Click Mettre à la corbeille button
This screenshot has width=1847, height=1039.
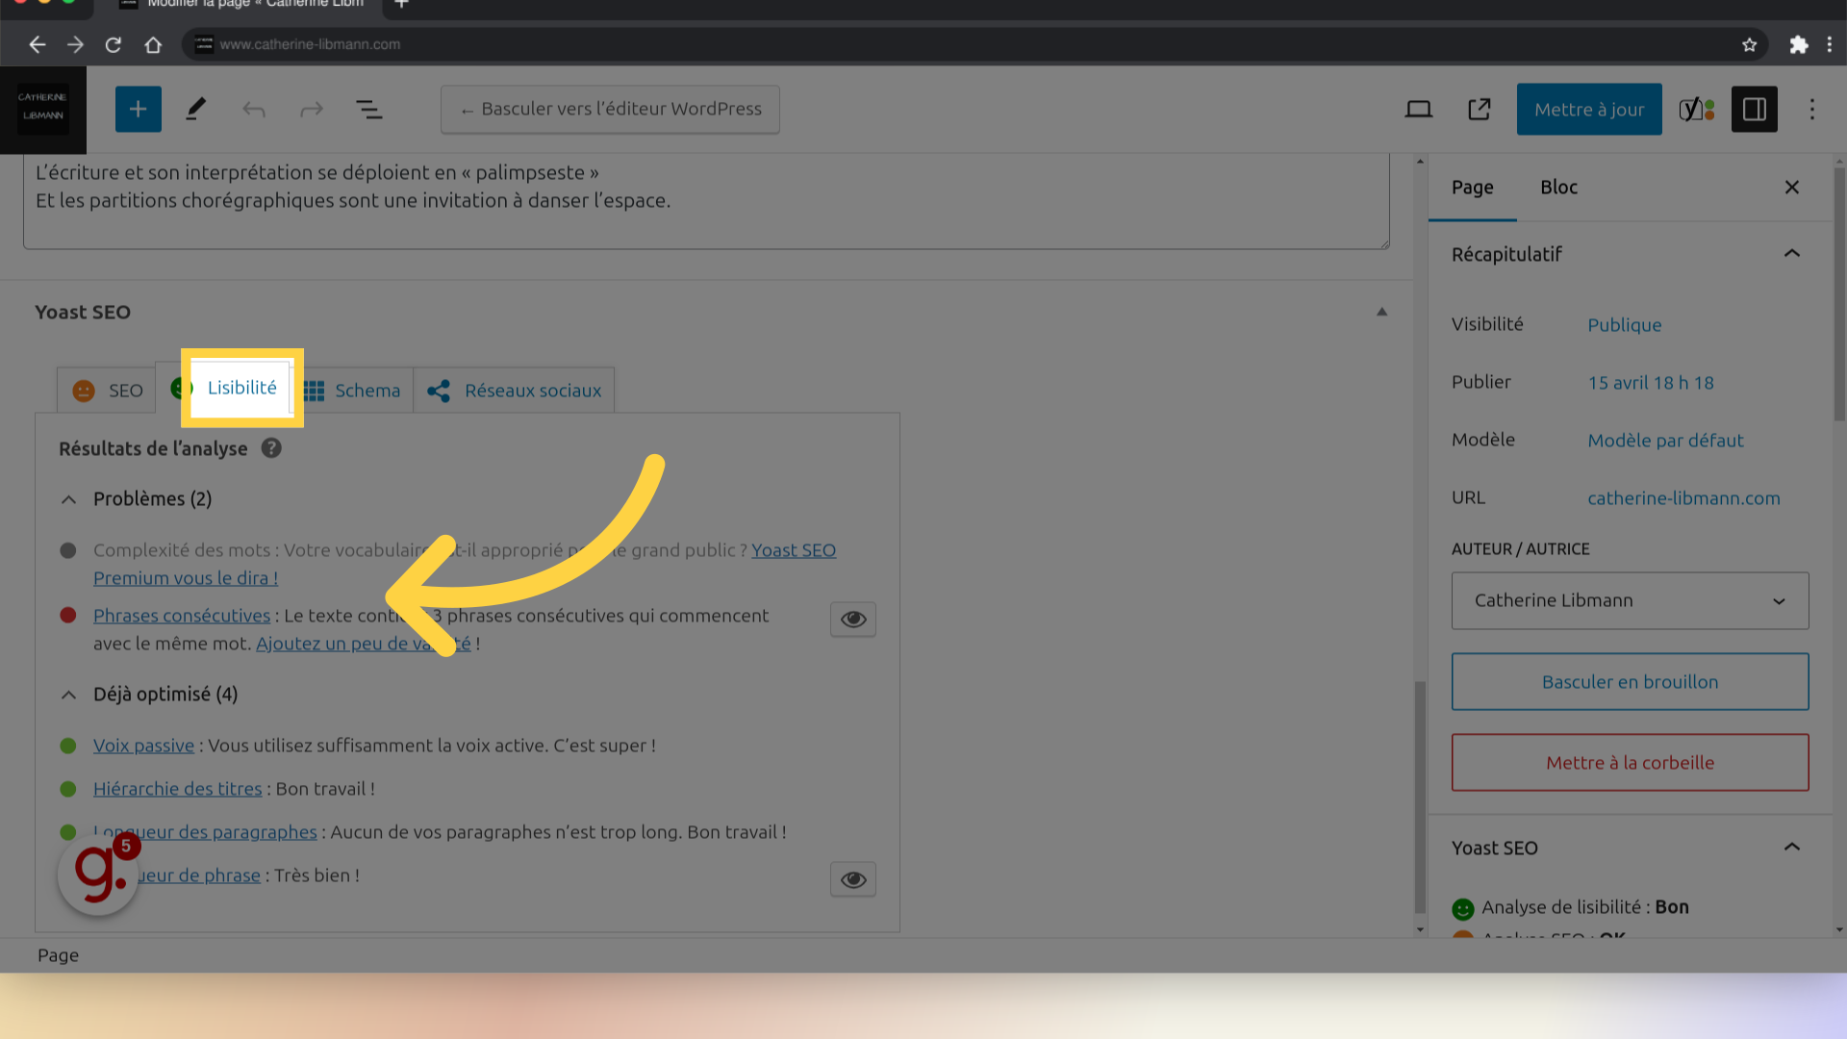(x=1630, y=763)
